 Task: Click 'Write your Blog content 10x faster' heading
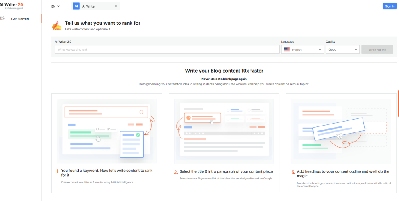coord(224,71)
